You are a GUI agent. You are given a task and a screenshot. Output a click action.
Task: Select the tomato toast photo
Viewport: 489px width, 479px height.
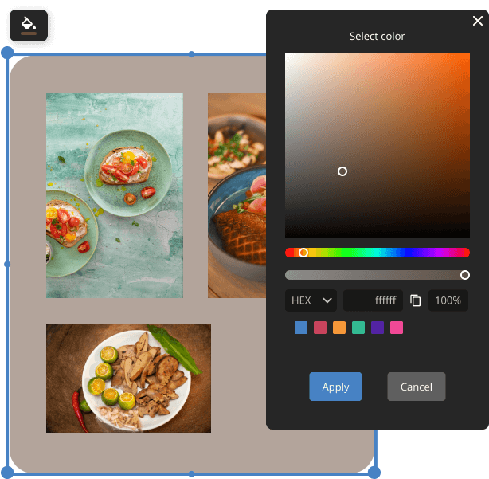coord(114,195)
